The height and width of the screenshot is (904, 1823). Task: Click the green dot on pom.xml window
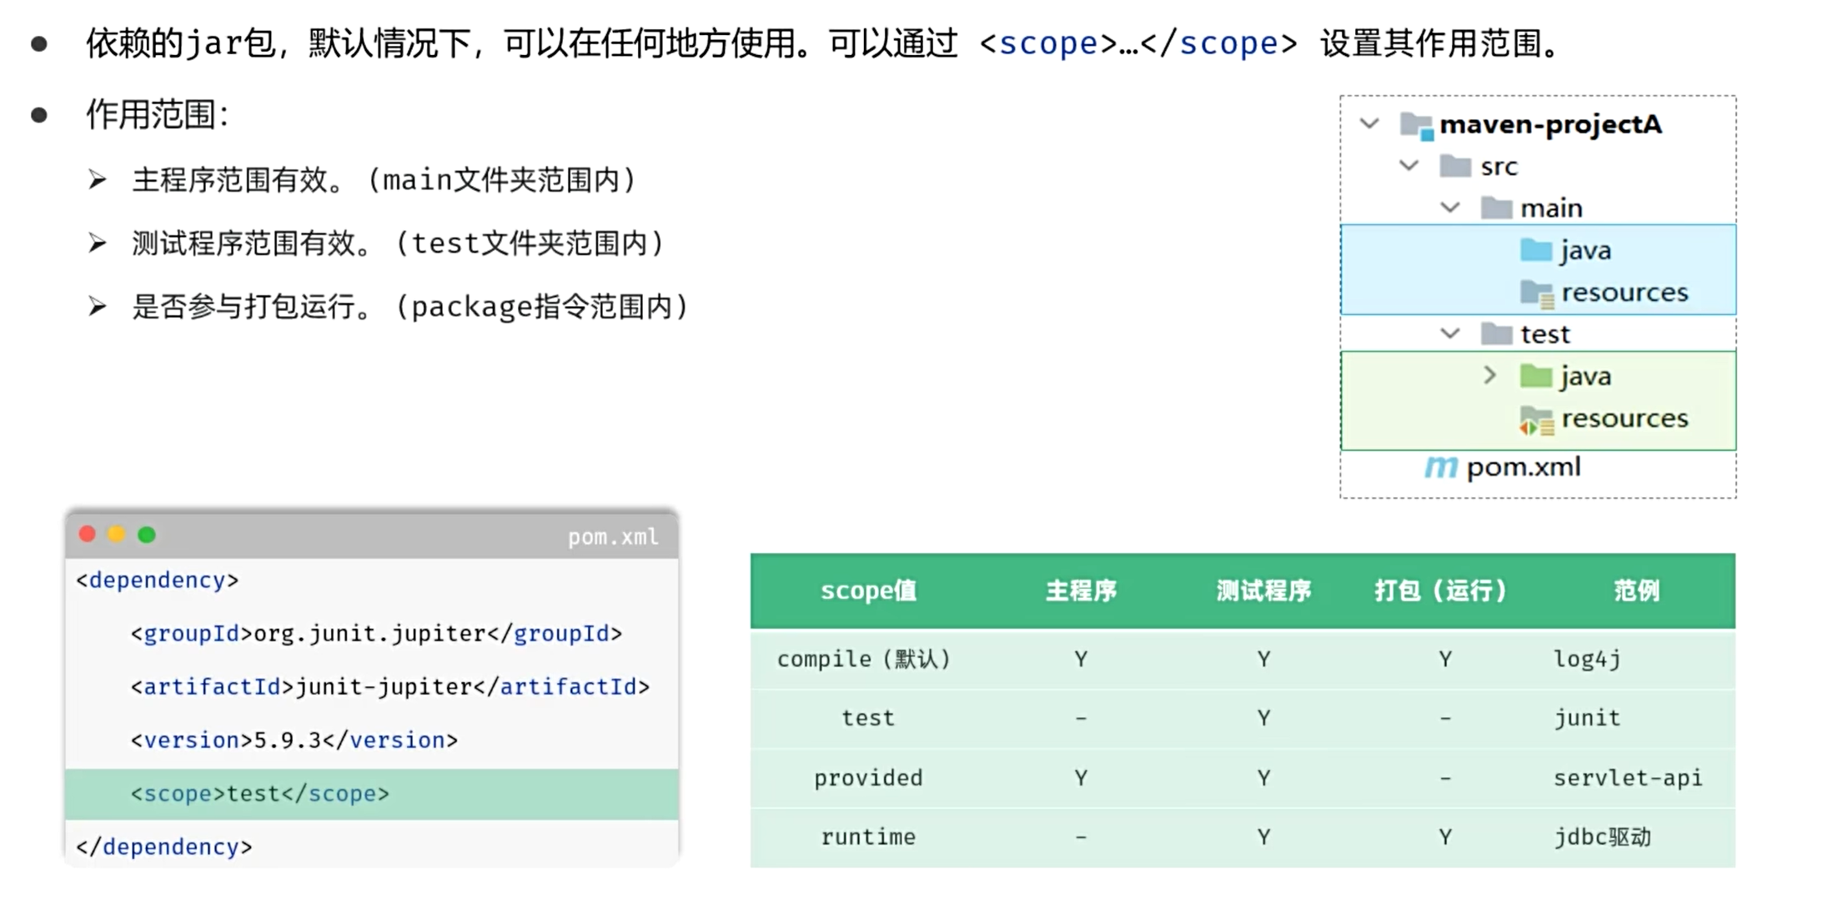point(147,534)
